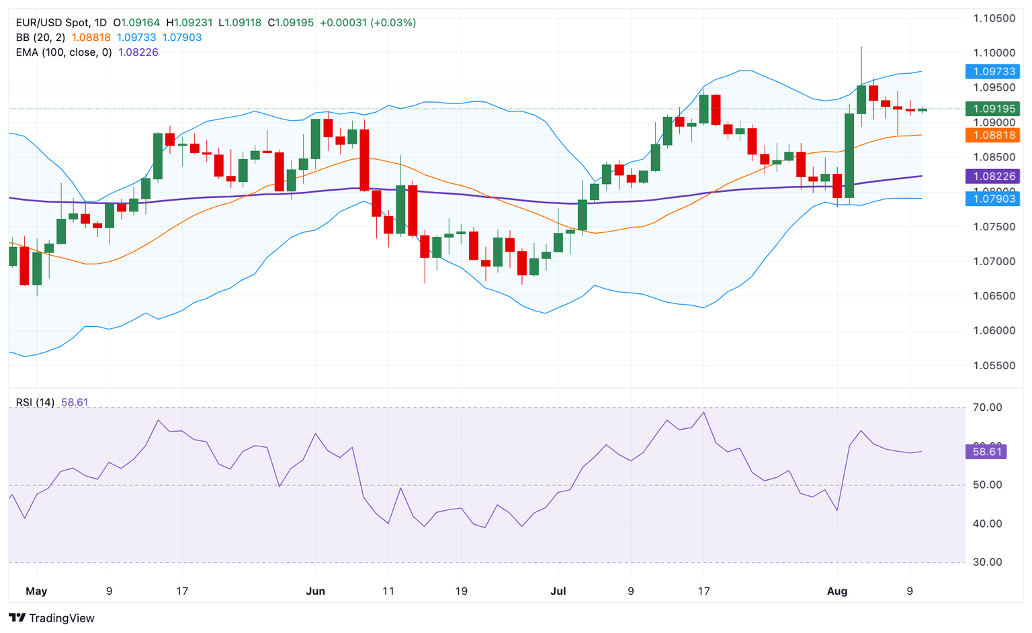
Task: Click the orange 1.08818 price axis tag
Action: [992, 136]
